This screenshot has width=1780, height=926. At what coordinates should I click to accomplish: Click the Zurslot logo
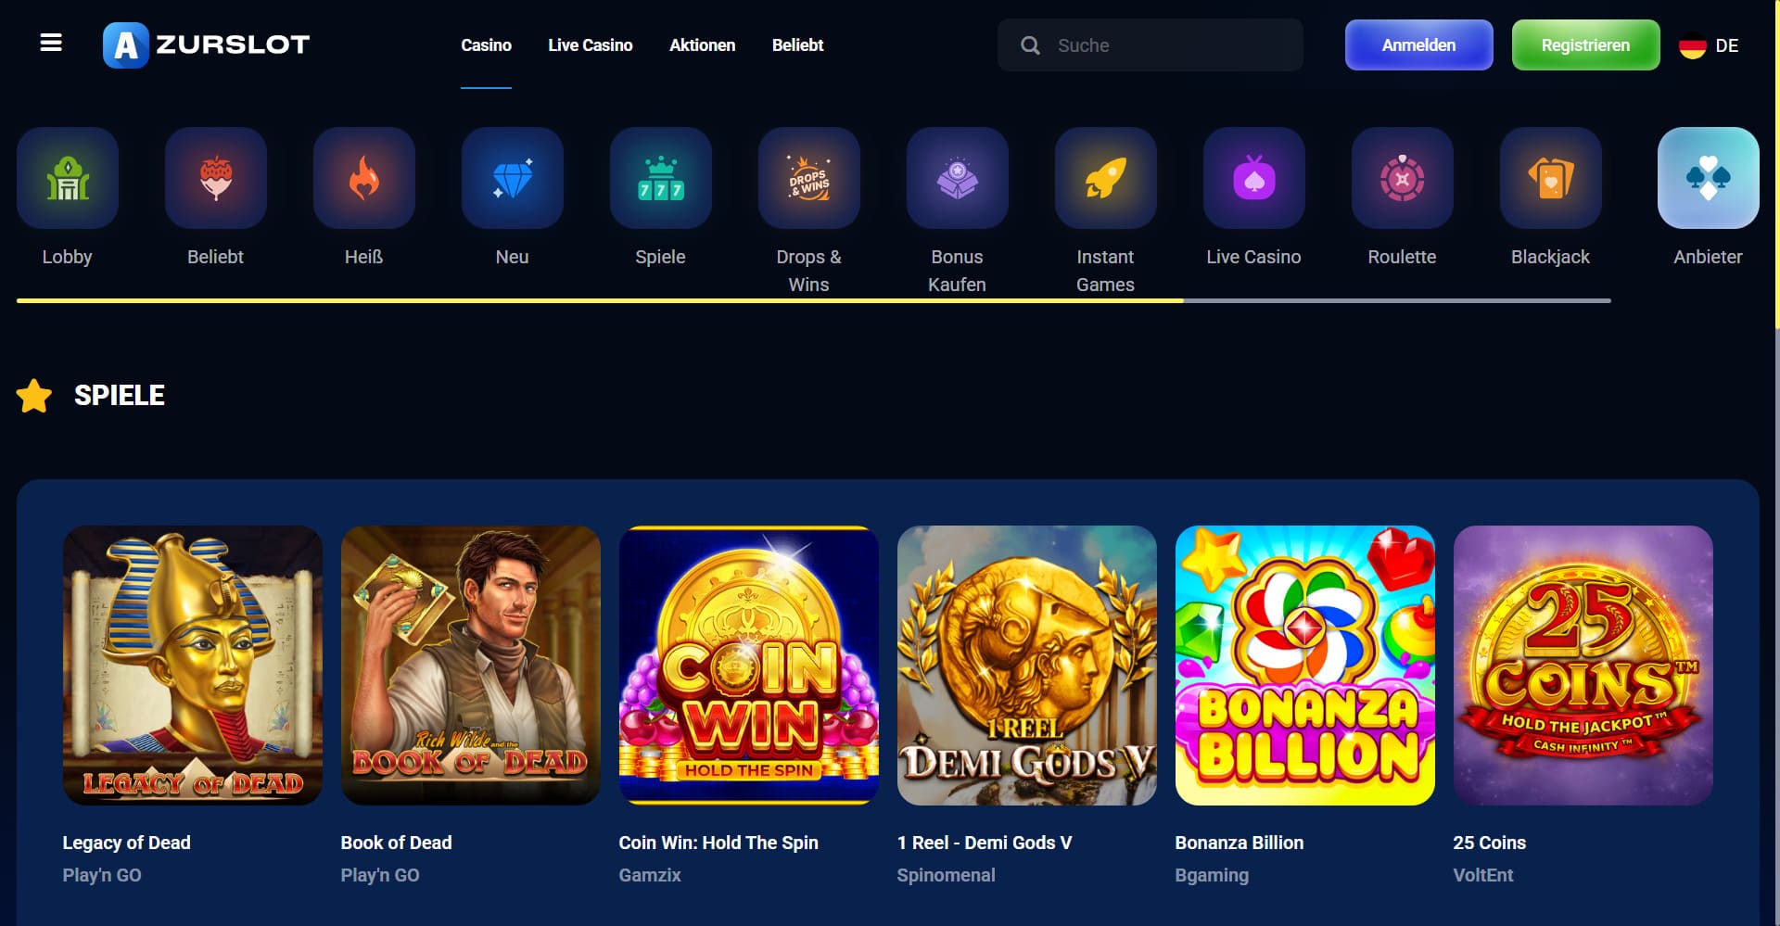206,44
